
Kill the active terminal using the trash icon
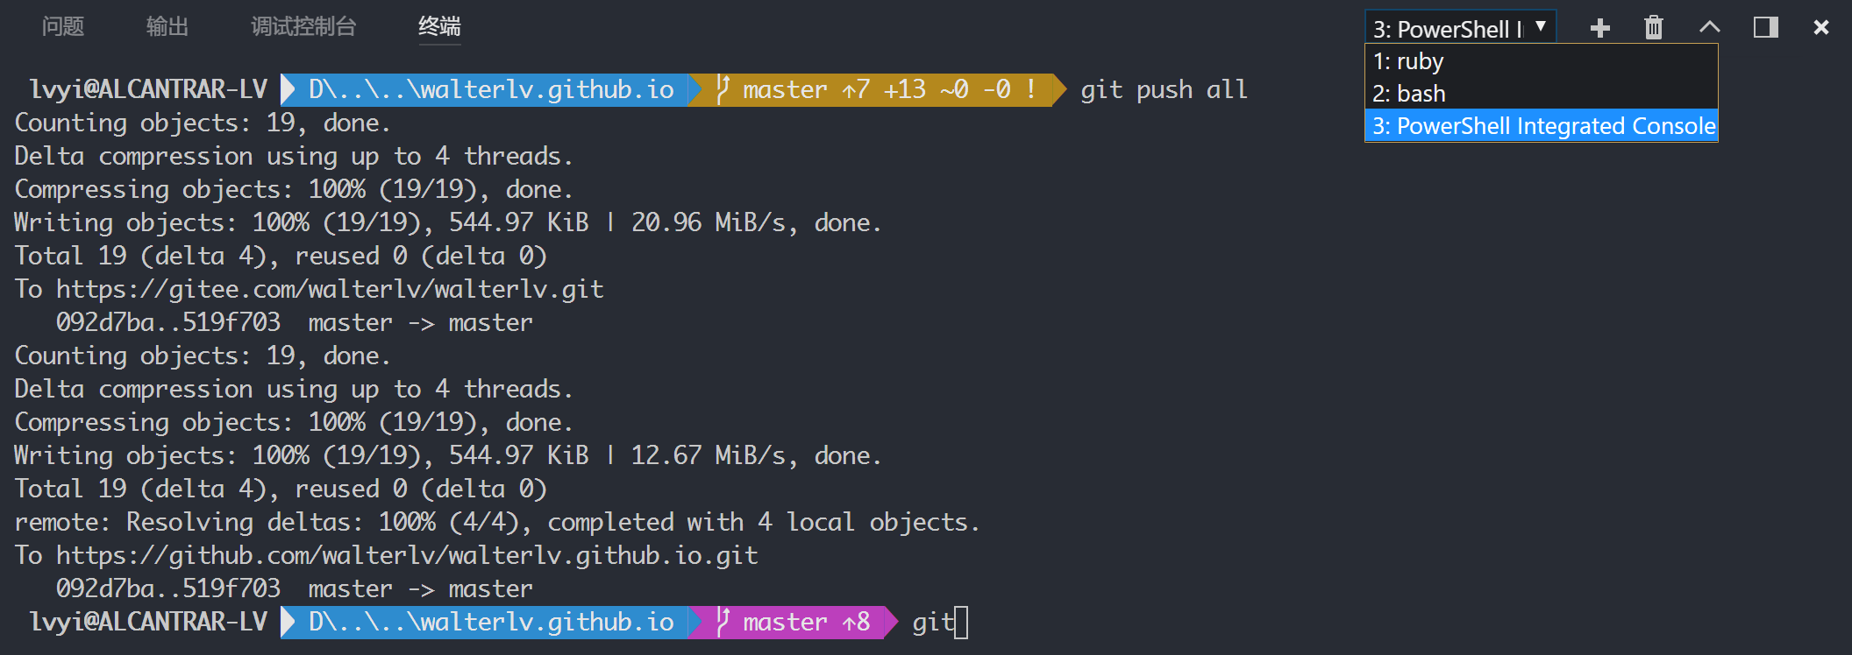(1654, 27)
